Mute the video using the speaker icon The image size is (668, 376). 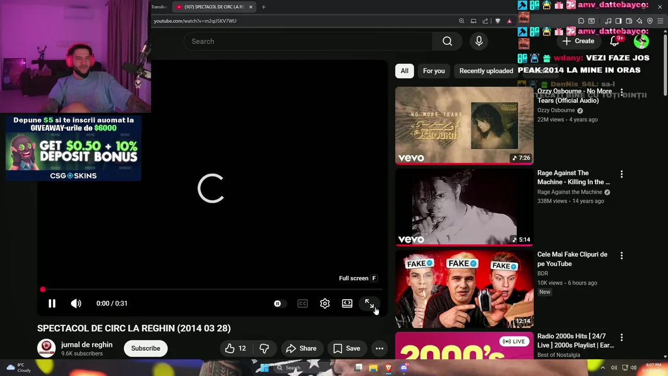(x=76, y=303)
